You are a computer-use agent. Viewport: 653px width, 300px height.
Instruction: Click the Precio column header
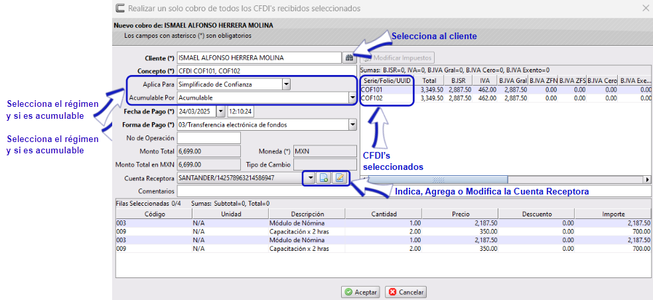(x=460, y=214)
